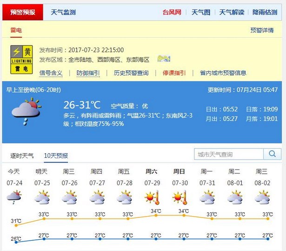Click the 07-25 partly cloudy forecast icon
Screen dimensions: 286x251
click(42, 197)
